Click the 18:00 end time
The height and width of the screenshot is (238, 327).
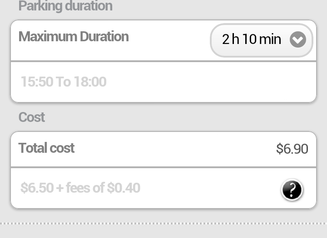click(x=90, y=82)
